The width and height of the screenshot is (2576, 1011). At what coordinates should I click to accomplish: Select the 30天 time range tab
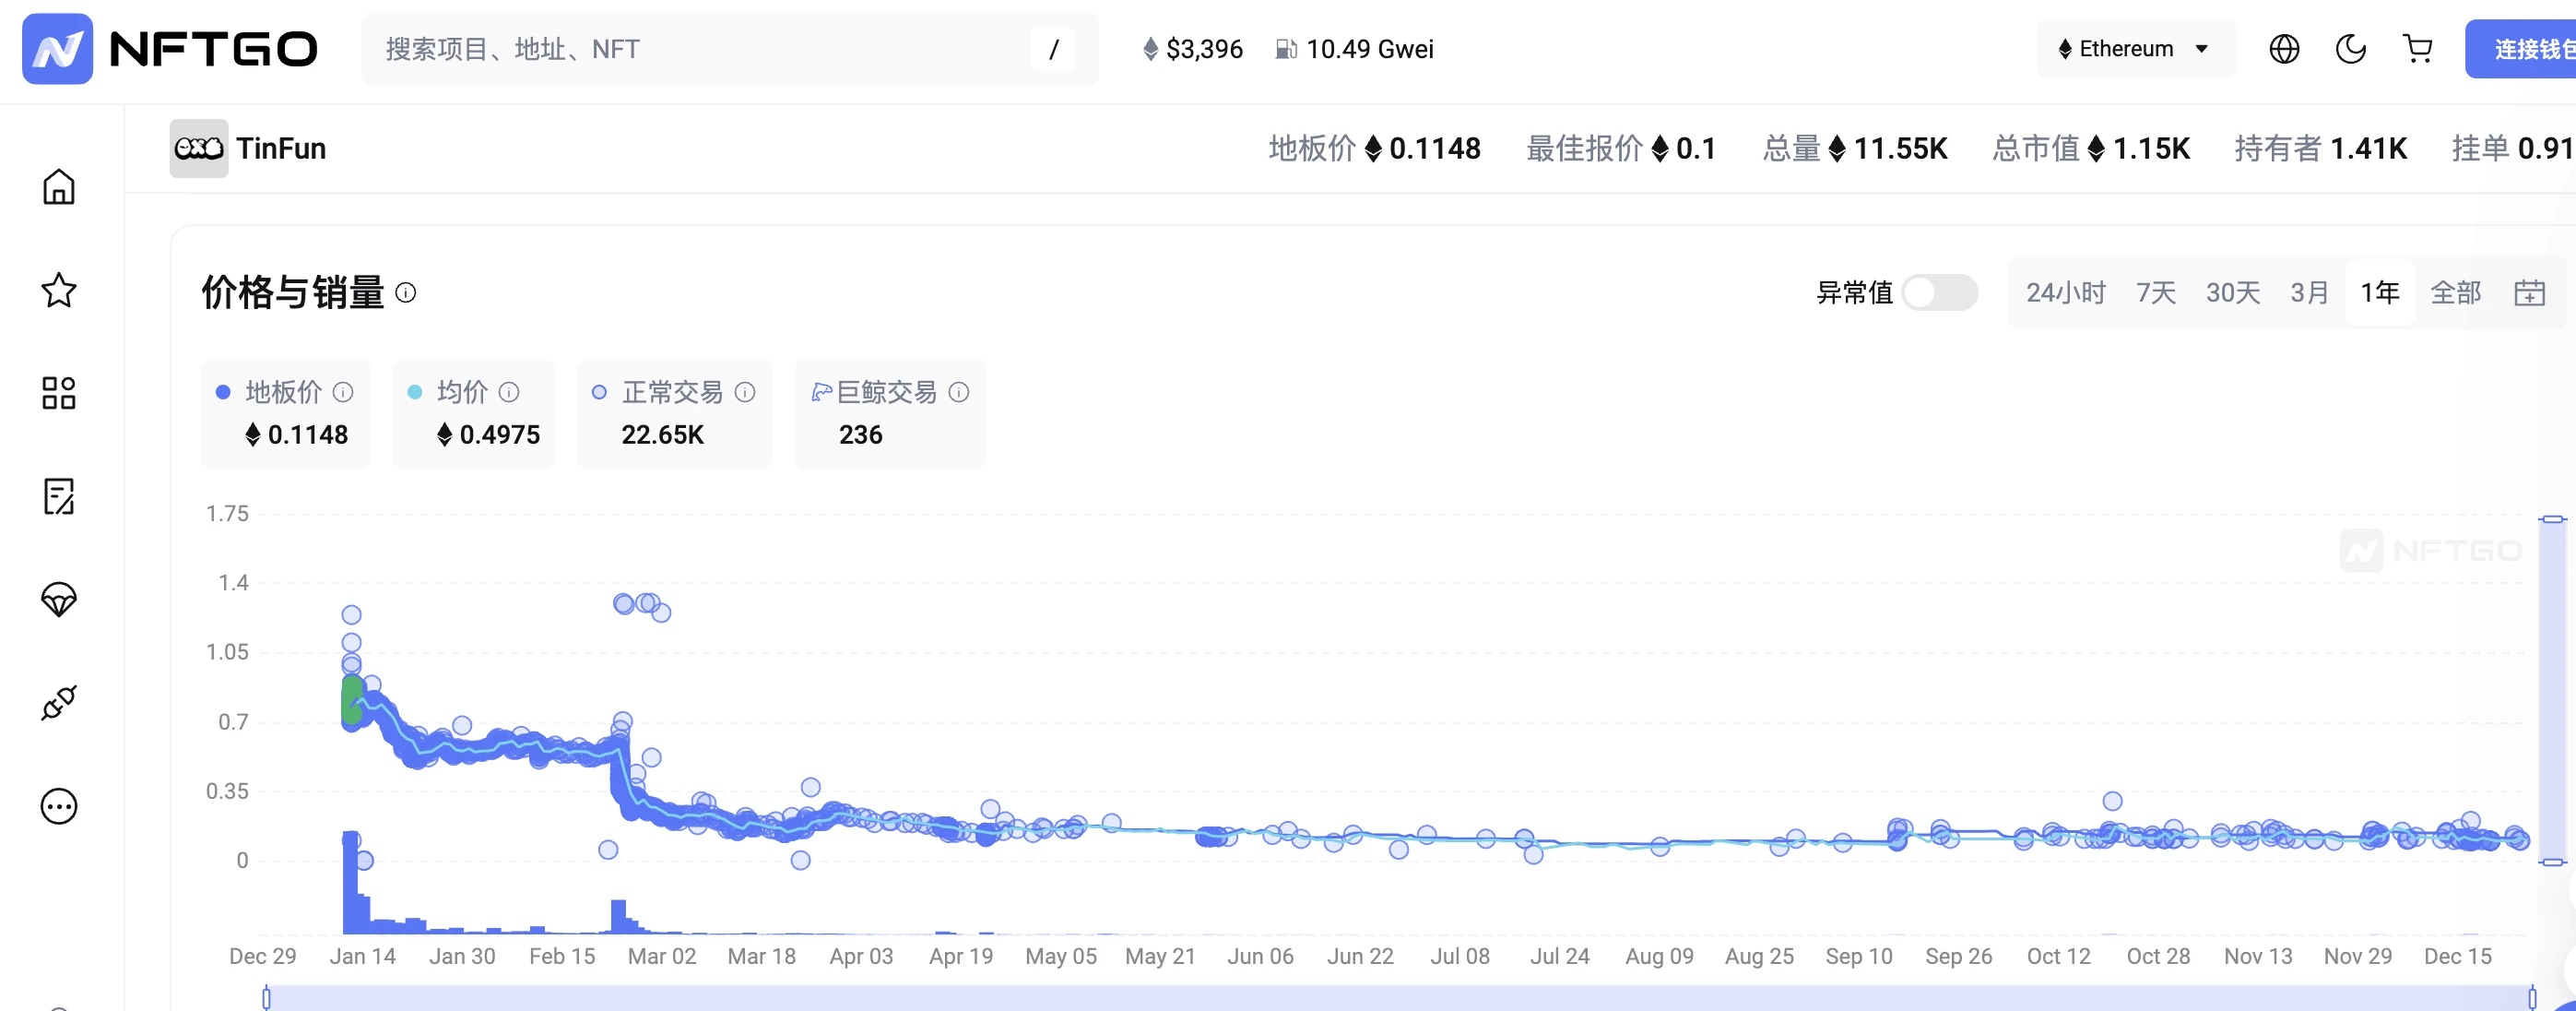pos(2232,292)
